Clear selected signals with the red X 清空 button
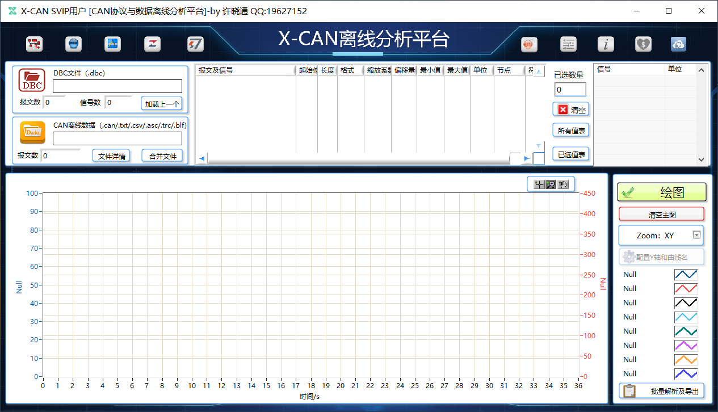The height and width of the screenshot is (412, 718). [x=570, y=109]
